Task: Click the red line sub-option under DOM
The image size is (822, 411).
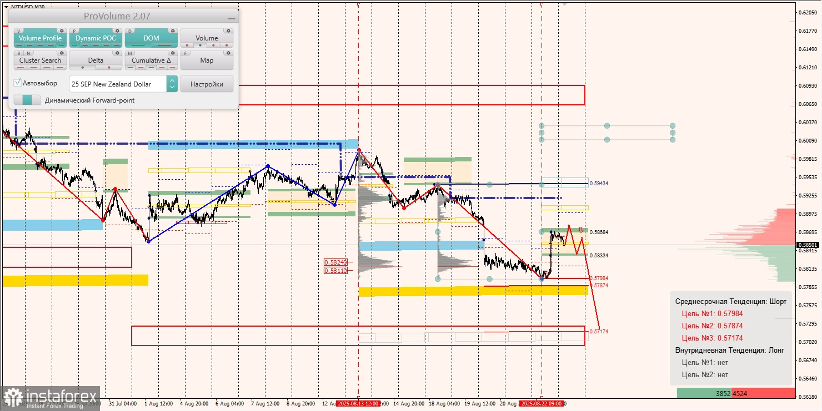Action: [164, 45]
